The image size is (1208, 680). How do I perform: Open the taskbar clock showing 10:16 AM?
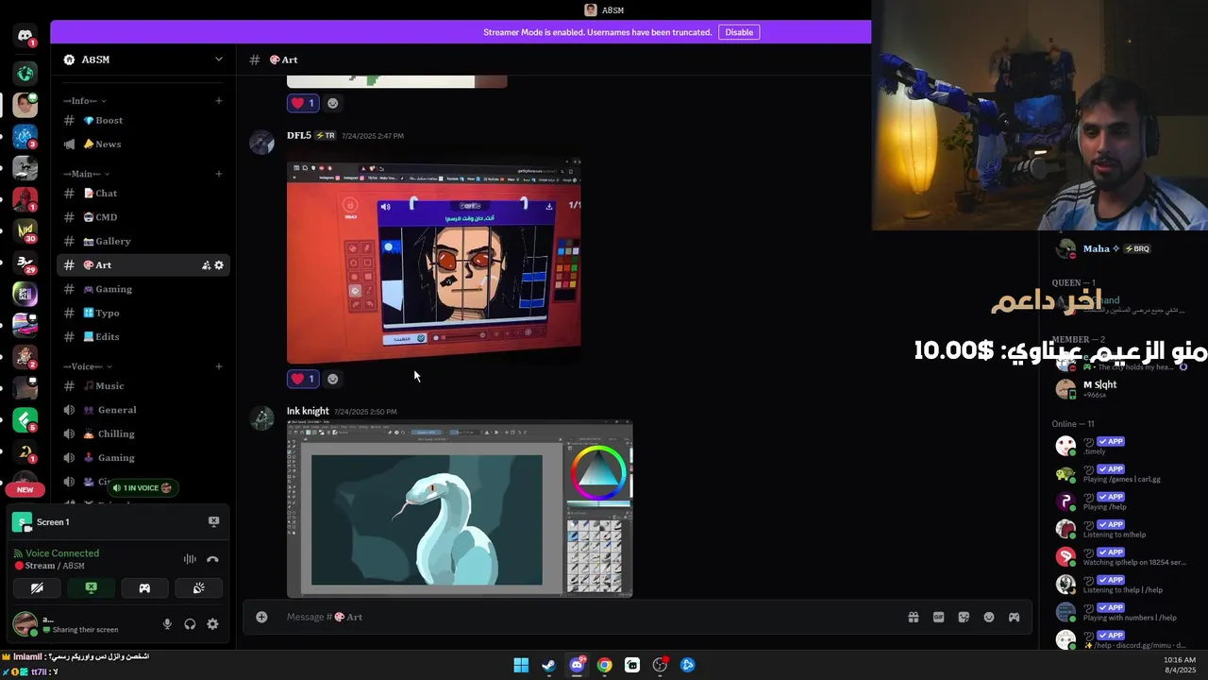click(x=1179, y=665)
